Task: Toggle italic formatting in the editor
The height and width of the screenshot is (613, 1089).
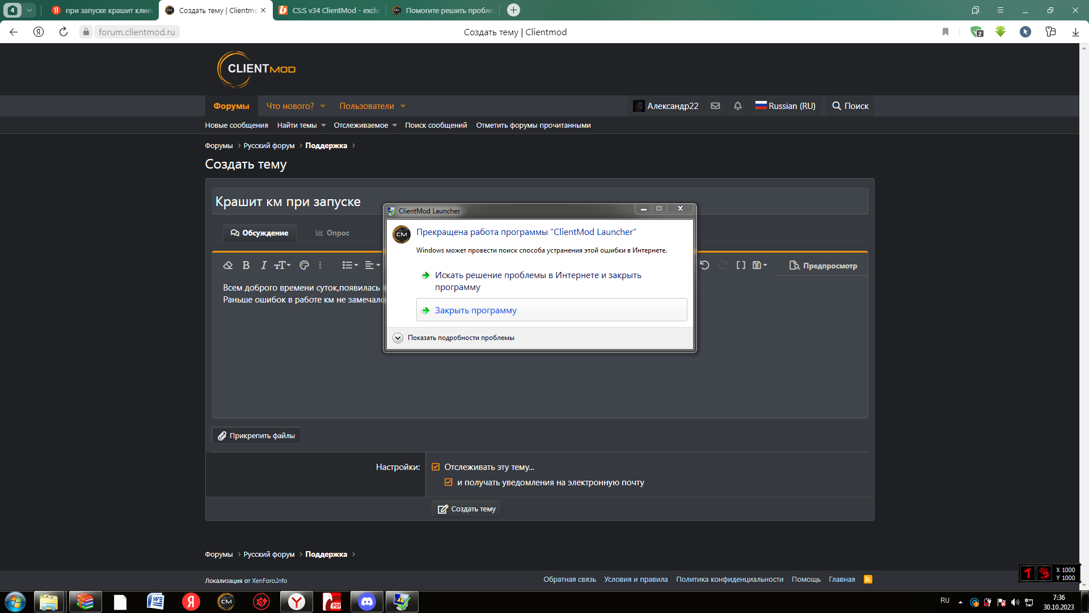Action: (263, 265)
